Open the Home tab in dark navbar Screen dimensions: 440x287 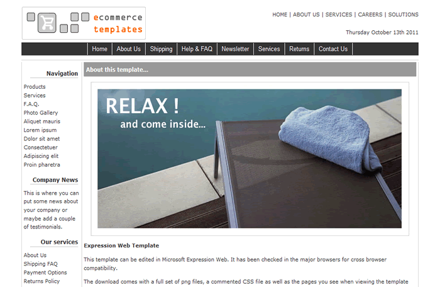(x=99, y=49)
